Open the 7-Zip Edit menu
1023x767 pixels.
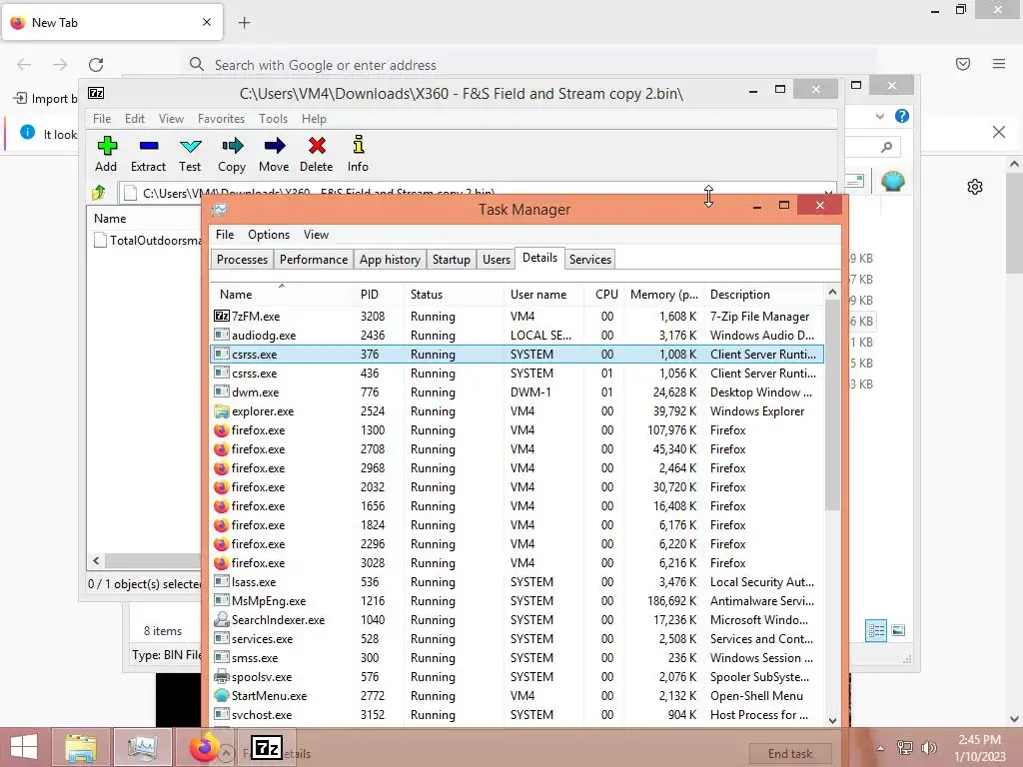pos(135,119)
